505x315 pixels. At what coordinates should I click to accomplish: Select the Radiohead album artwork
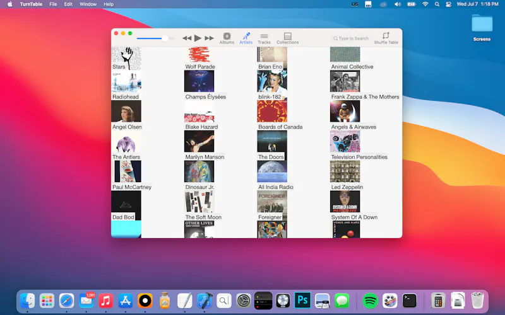[x=126, y=82]
